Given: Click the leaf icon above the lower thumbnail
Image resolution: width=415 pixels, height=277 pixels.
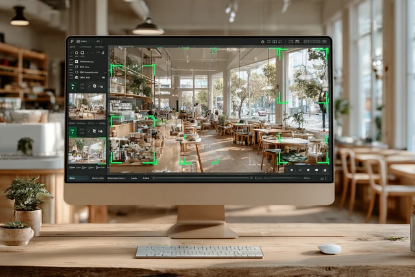Looking at the screenshot, I should click(72, 131).
